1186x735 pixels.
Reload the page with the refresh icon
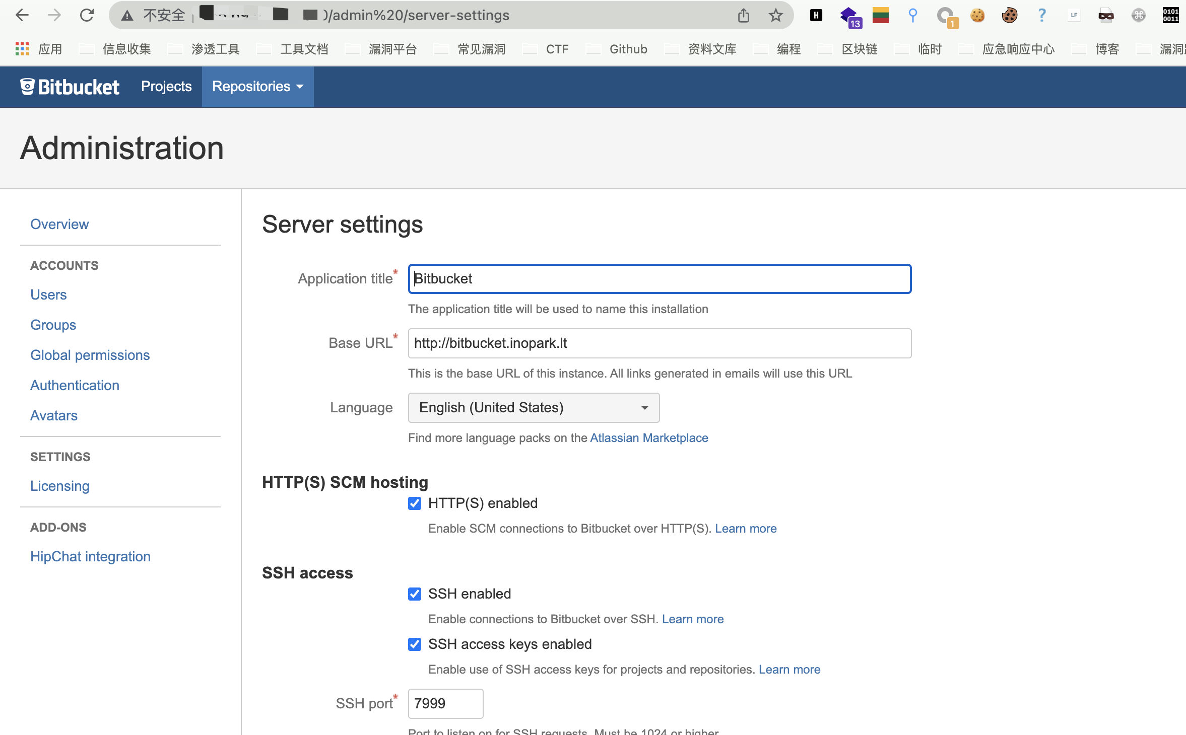(87, 15)
